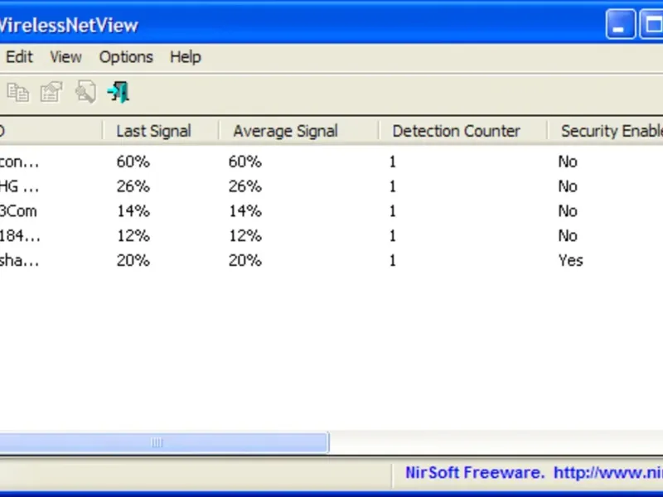This screenshot has width=663, height=497.
Task: Click Detection Counter '1' in the 12% row
Action: (x=392, y=235)
